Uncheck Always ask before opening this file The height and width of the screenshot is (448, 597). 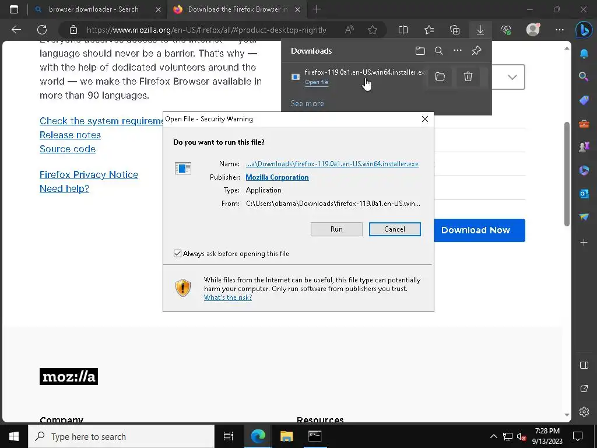pyautogui.click(x=177, y=253)
